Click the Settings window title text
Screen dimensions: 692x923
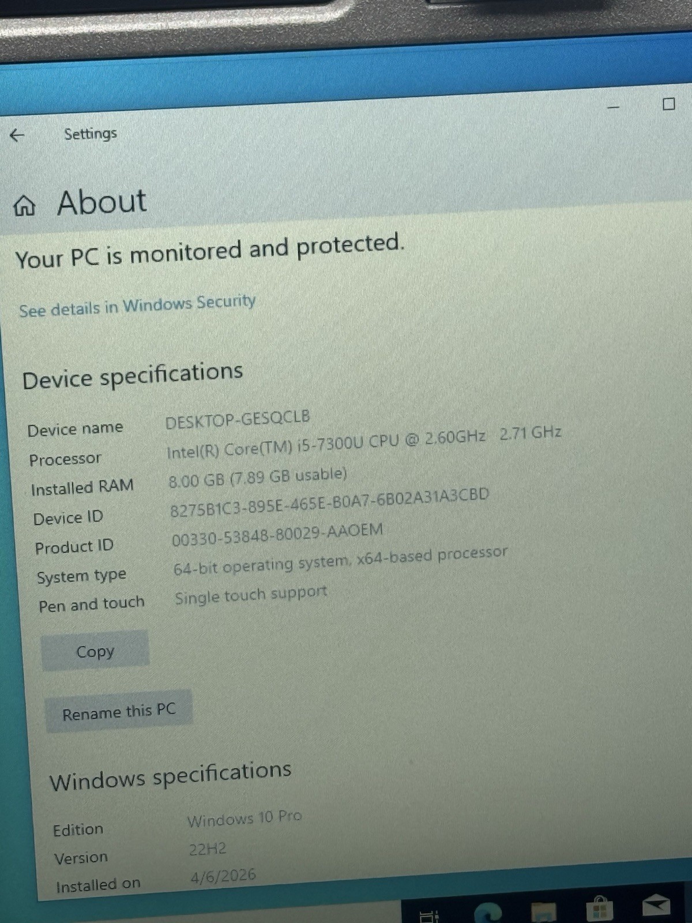pos(91,133)
